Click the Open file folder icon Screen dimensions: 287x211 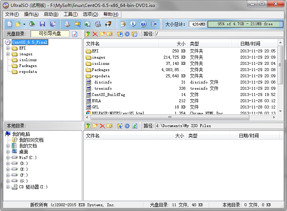[x=18, y=24]
